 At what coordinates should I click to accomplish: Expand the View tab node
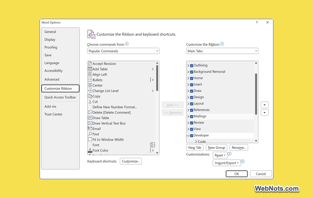click(188, 129)
